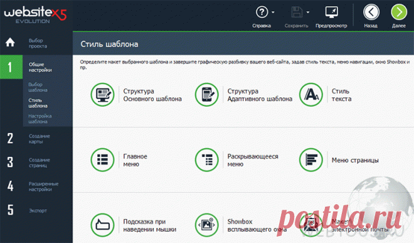414x243 pixels.
Task: Click the Предпросмотр text label
Action: coord(331,26)
